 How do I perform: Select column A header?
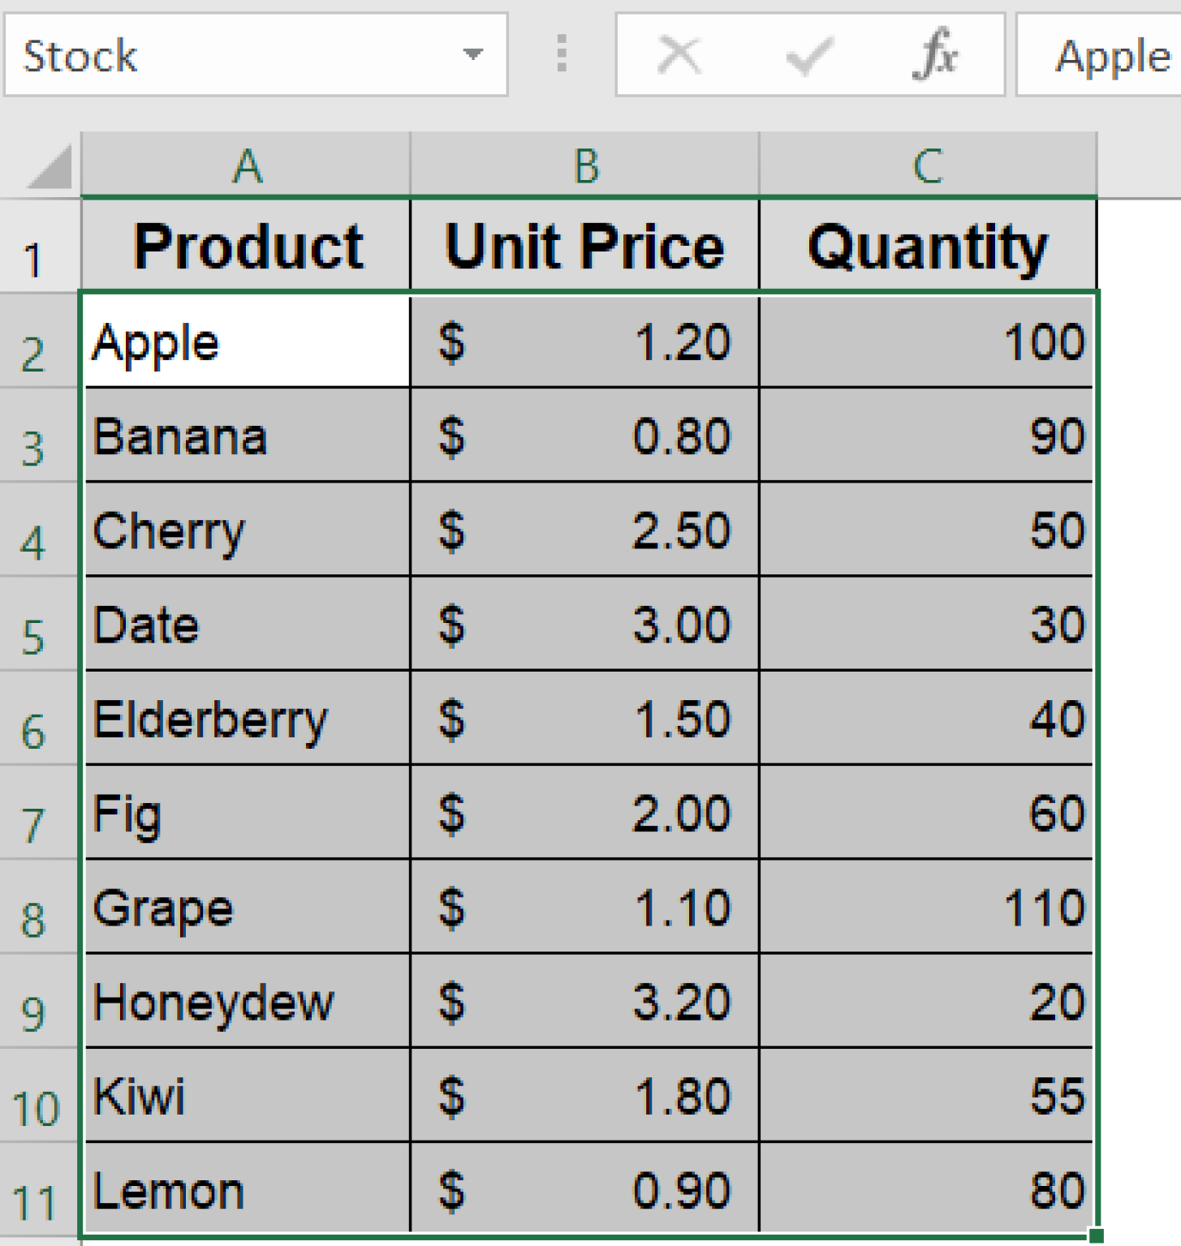click(x=246, y=165)
